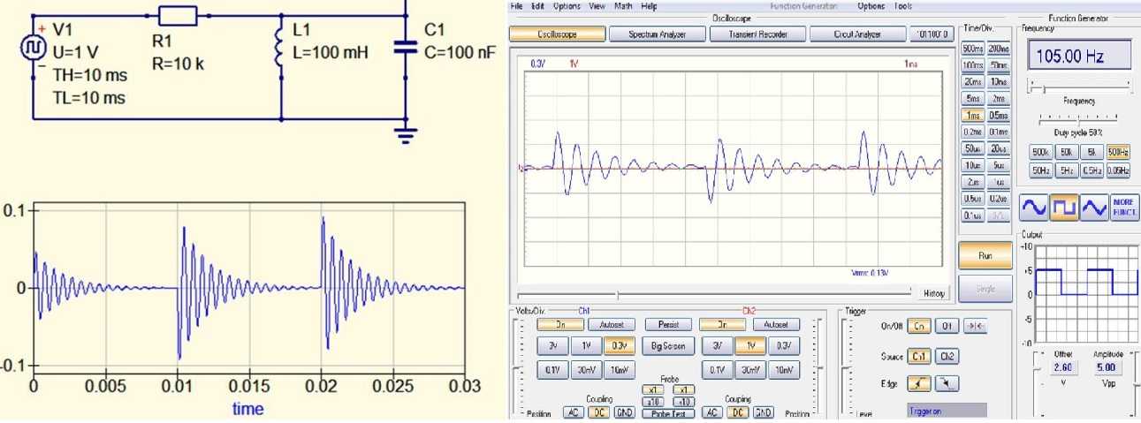Open More Functions waveform button

(x=1123, y=208)
